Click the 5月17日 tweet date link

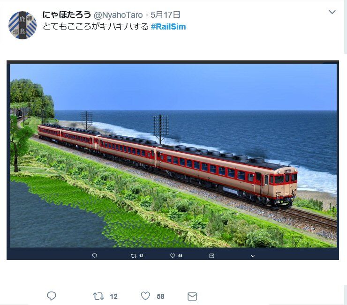pyautogui.click(x=166, y=15)
